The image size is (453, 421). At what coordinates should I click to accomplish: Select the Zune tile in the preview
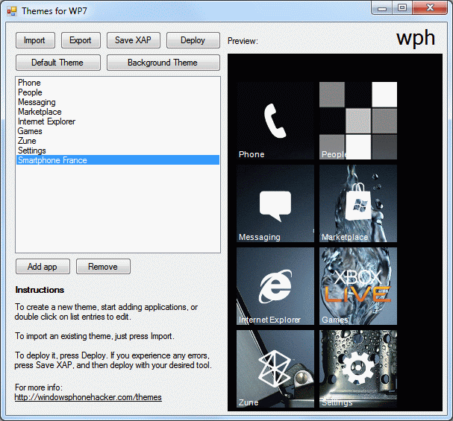(275, 369)
